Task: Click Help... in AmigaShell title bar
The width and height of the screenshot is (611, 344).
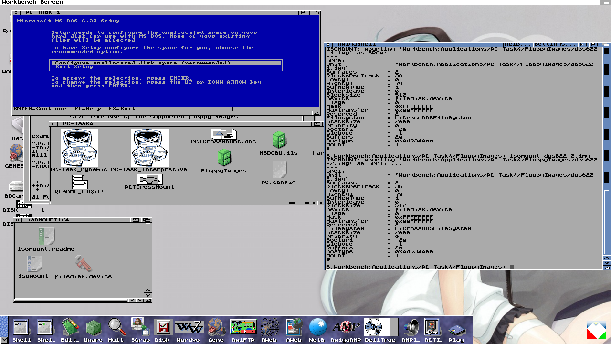Action: [x=518, y=44]
